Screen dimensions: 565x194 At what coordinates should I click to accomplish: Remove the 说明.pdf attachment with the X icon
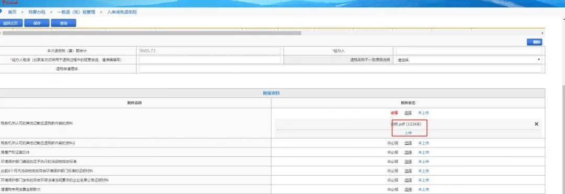[536, 124]
